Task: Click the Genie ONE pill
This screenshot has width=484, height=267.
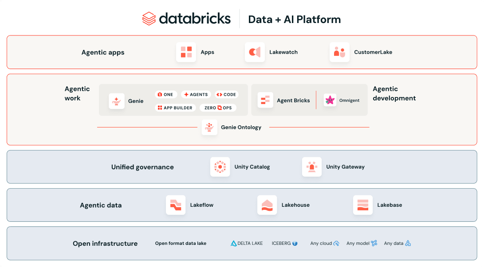Action: point(166,95)
